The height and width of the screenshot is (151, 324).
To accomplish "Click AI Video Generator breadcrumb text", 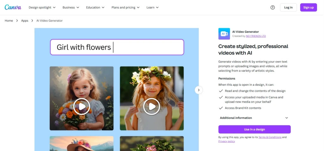I will point(49,21).
